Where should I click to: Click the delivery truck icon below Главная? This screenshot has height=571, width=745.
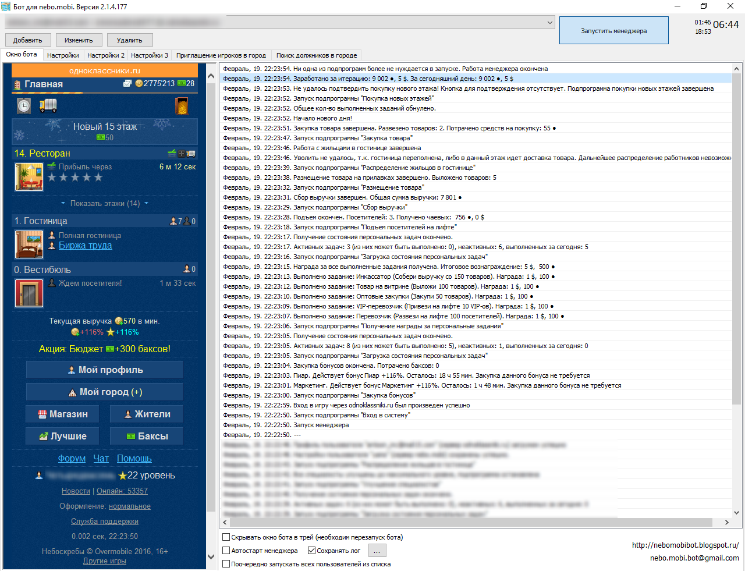[x=48, y=105]
